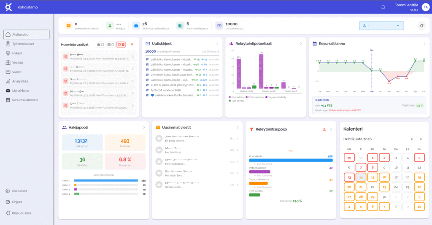Select day 23 in the calendar
Screen dimensions: 432x225
(384, 187)
